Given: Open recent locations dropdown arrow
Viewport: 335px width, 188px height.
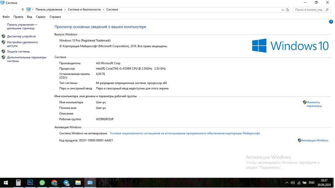Looking at the screenshot, I should [17, 10].
